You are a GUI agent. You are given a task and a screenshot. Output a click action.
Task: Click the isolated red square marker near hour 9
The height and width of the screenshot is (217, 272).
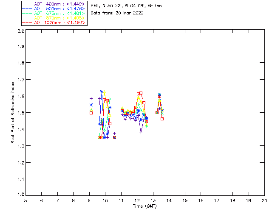[91, 113]
